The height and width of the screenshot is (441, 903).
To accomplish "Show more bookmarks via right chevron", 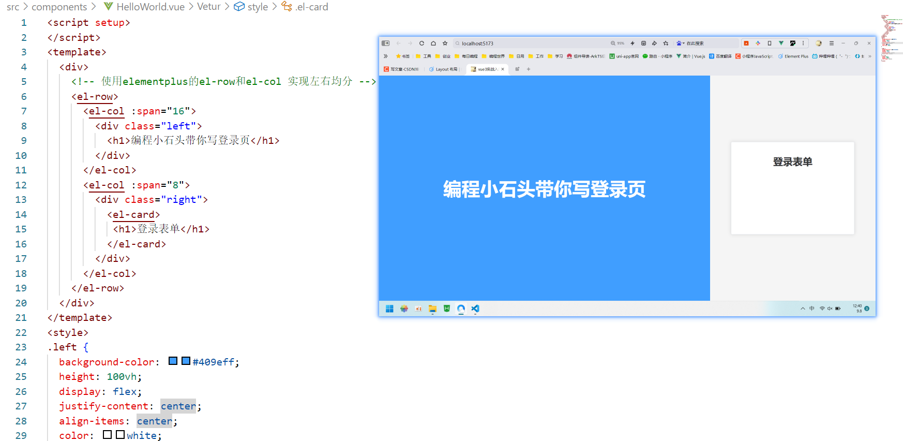I will click(870, 56).
